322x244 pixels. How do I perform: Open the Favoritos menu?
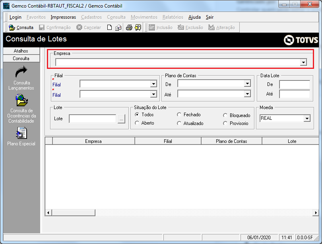click(x=36, y=17)
